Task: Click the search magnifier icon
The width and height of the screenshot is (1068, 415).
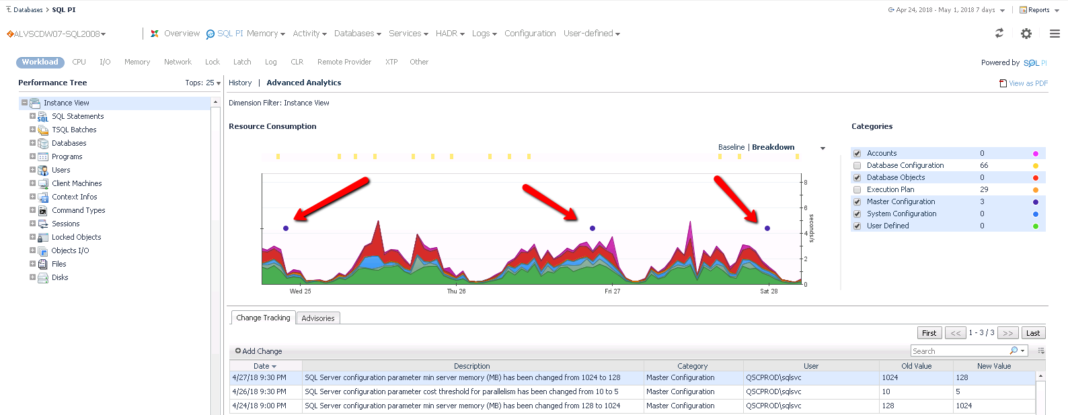Action: click(1014, 351)
